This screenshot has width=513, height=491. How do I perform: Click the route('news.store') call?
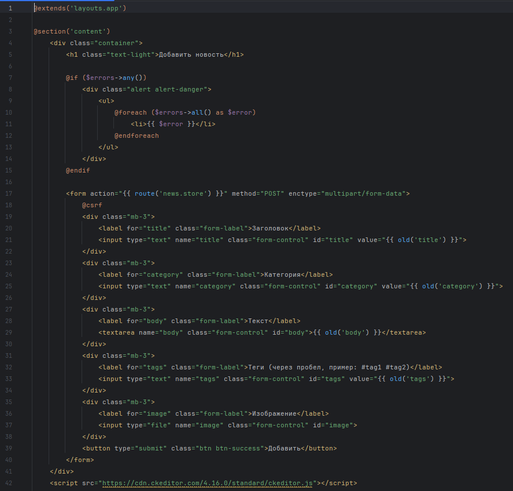point(173,193)
